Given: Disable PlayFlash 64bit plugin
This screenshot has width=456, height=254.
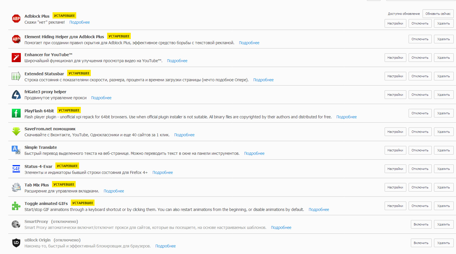Looking at the screenshot, I should [420, 113].
